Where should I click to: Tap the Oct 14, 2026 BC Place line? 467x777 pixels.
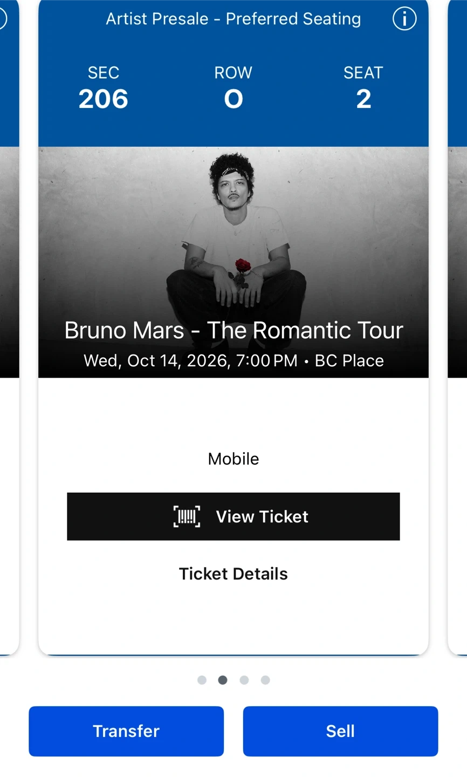tap(233, 360)
